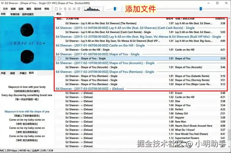Select track 1.10 What Do I Know?
Screen dimensions: 231x153
coord(140,130)
